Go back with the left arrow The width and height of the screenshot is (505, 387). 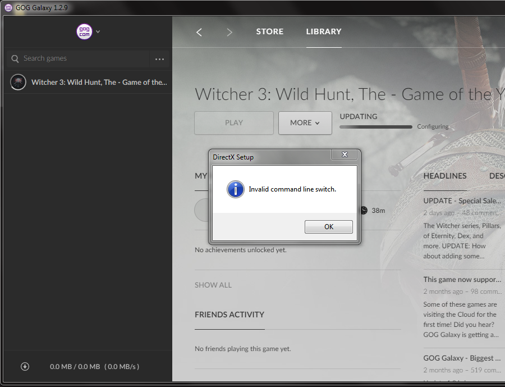[199, 32]
